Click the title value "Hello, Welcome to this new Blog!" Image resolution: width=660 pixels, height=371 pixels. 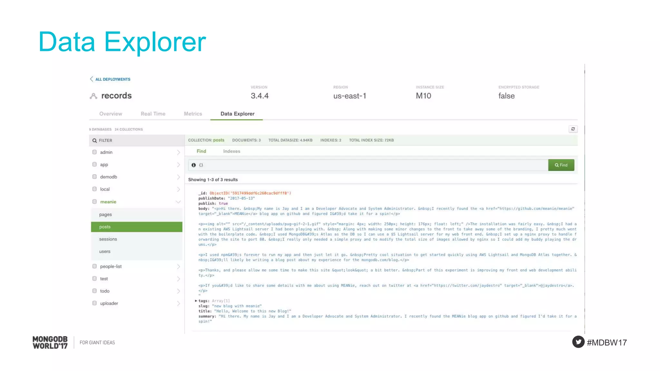[253, 311]
